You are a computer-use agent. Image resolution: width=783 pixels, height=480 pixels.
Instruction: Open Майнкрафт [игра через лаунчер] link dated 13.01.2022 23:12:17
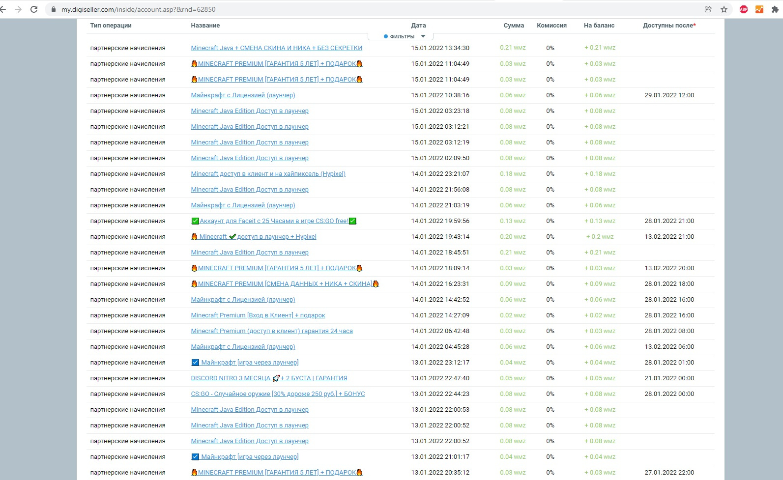[245, 363]
